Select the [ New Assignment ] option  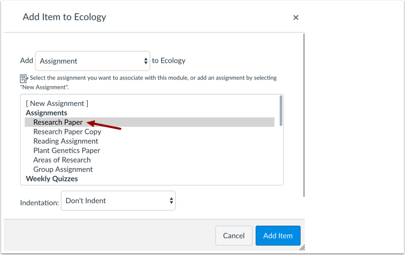[57, 103]
